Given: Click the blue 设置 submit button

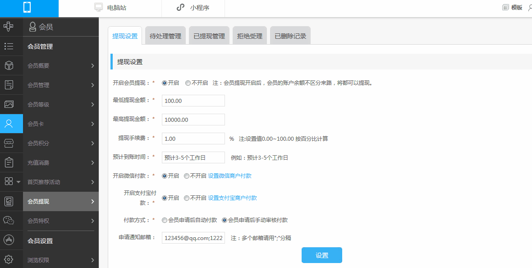Looking at the screenshot, I should tap(321, 255).
